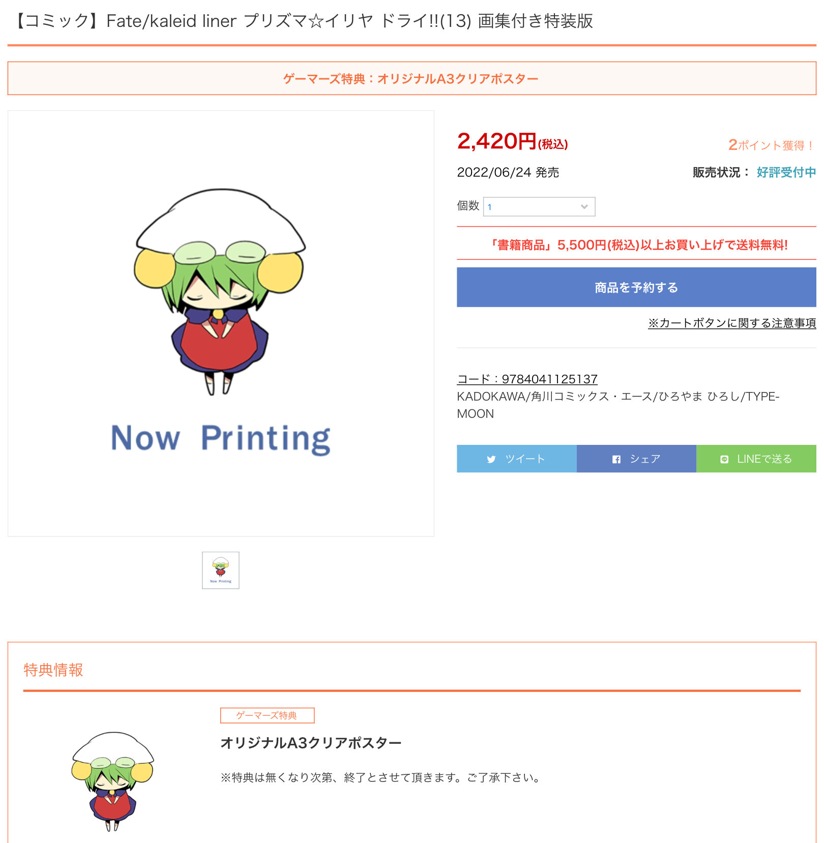Open the quantity dropdown
The width and height of the screenshot is (824, 843).
tap(539, 206)
